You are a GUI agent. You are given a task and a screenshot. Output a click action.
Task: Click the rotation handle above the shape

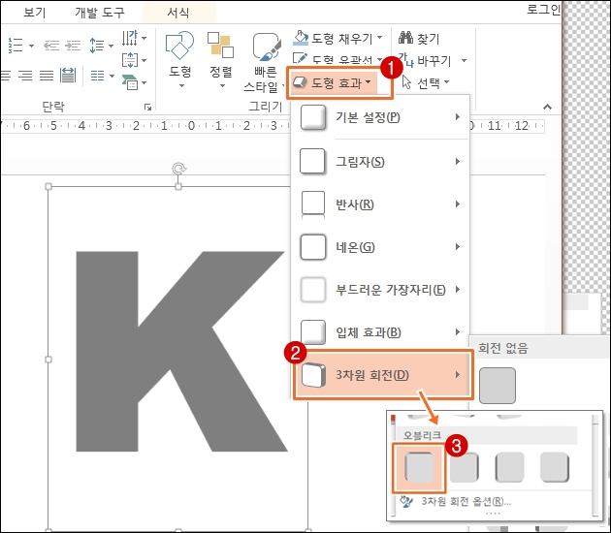[178, 169]
